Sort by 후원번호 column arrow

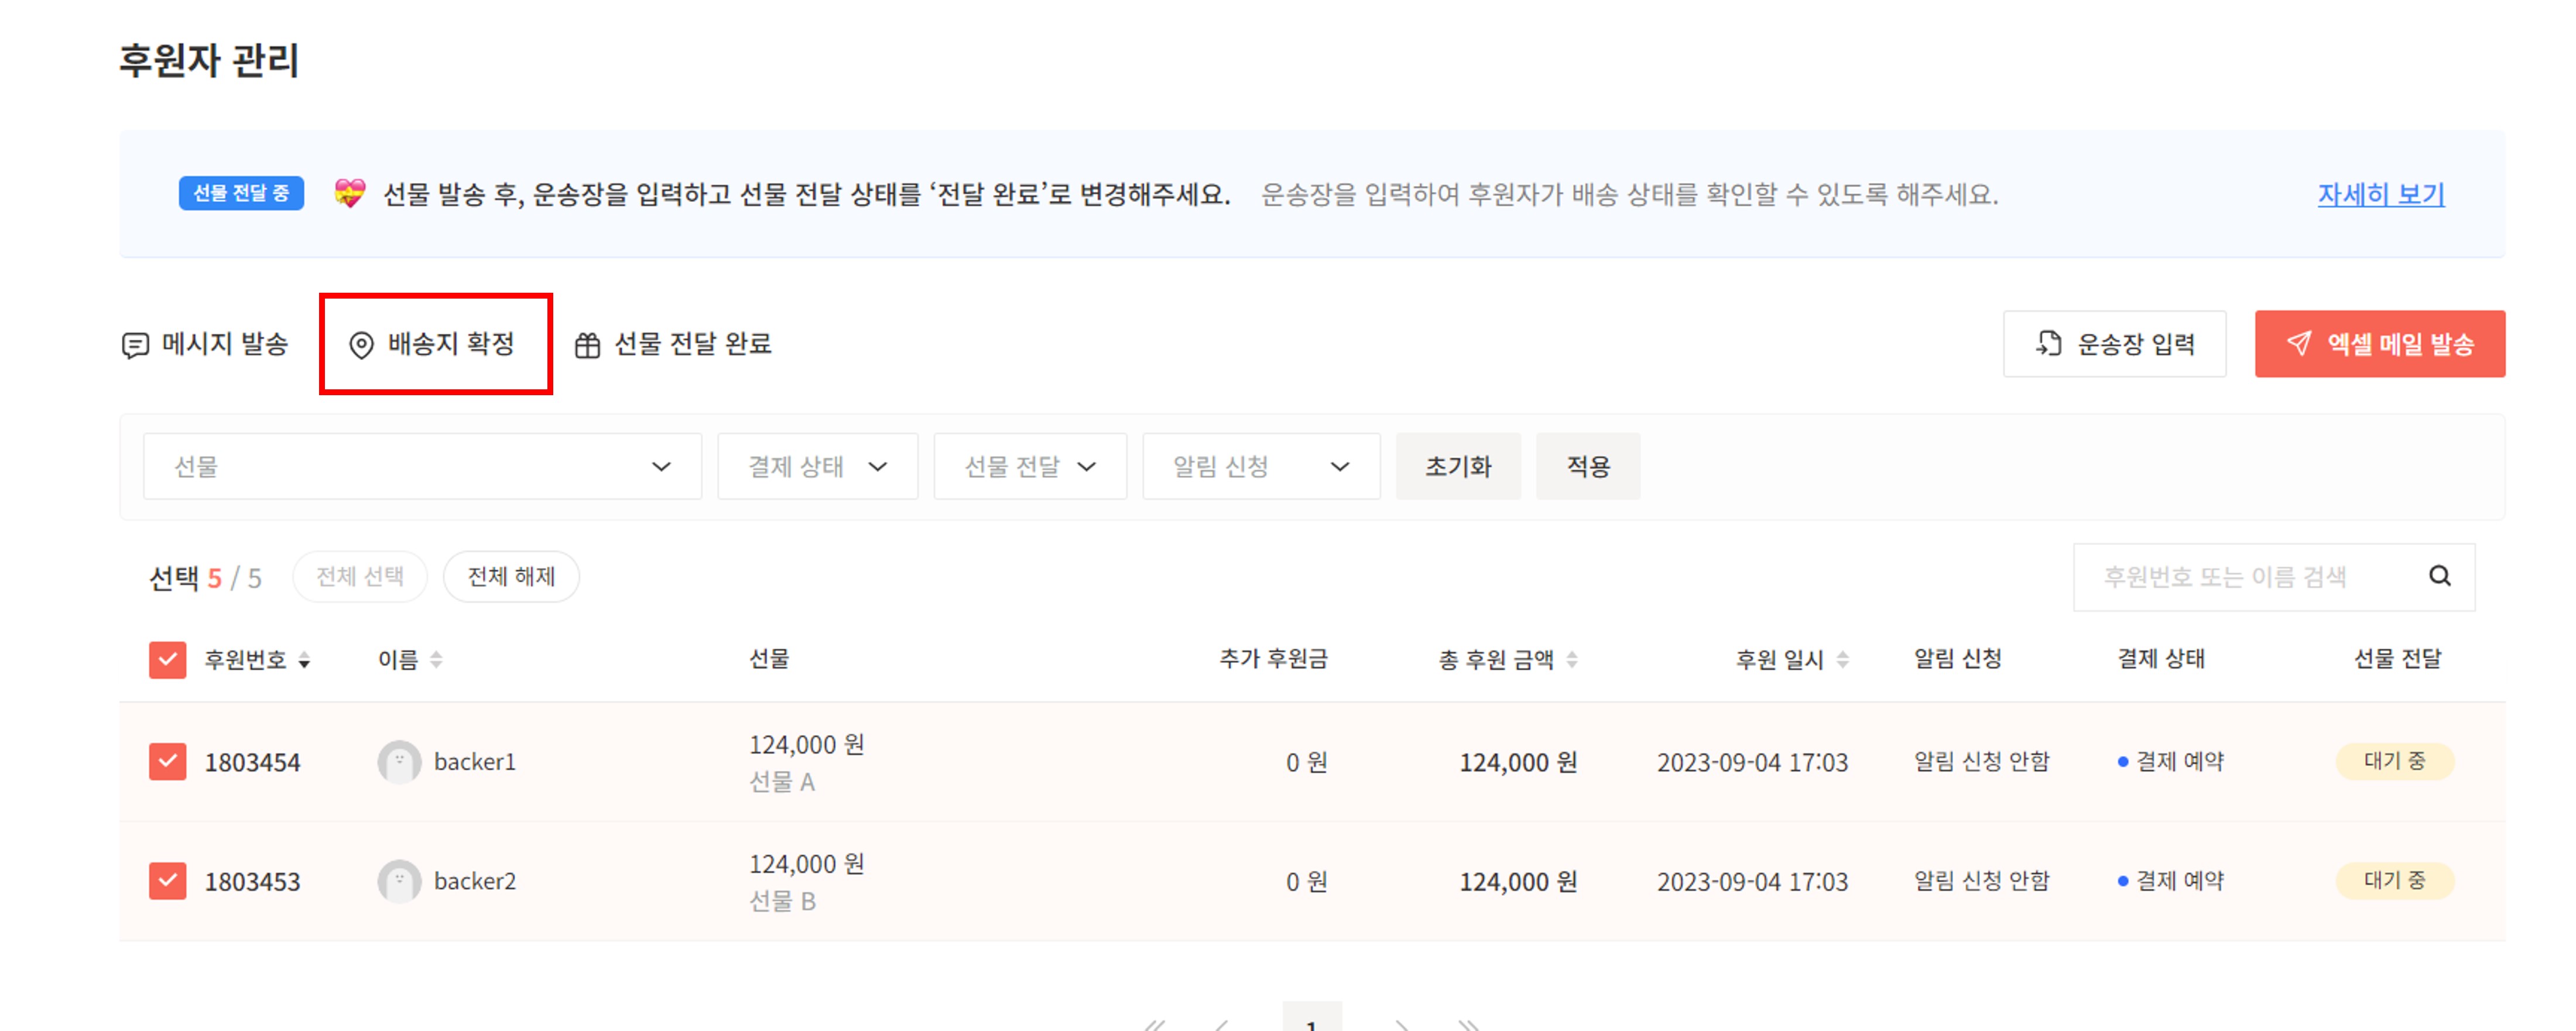click(x=304, y=660)
